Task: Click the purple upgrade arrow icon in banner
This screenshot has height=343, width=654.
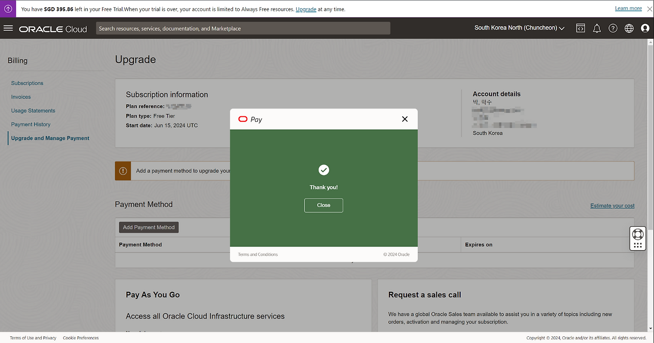Action: click(8, 9)
